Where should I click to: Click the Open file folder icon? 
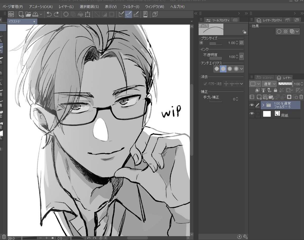point(28,14)
